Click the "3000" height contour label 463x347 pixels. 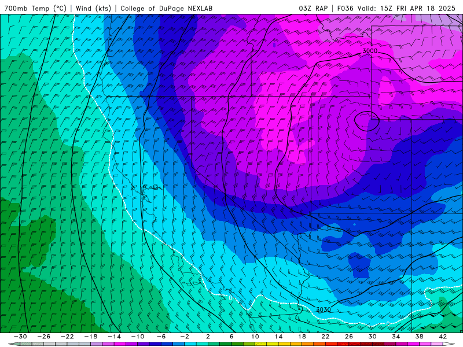[370, 51]
